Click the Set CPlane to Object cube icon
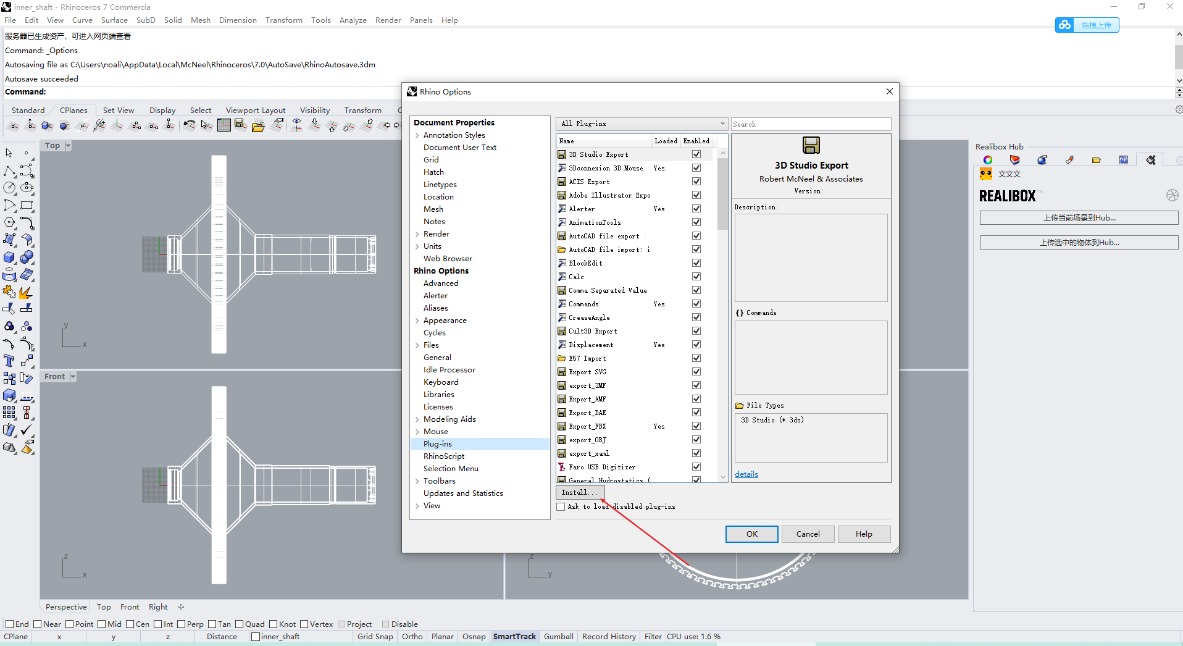Screen dimensions: 1183x646 point(48,126)
